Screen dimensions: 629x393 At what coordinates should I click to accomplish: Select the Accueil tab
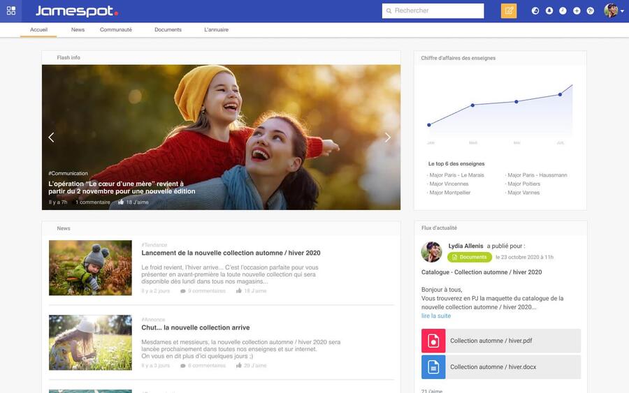pyautogui.click(x=38, y=29)
